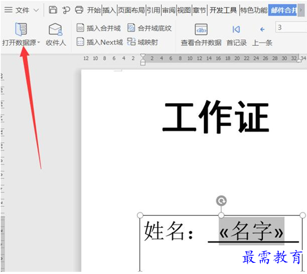Select the 视图 tab

point(184,10)
